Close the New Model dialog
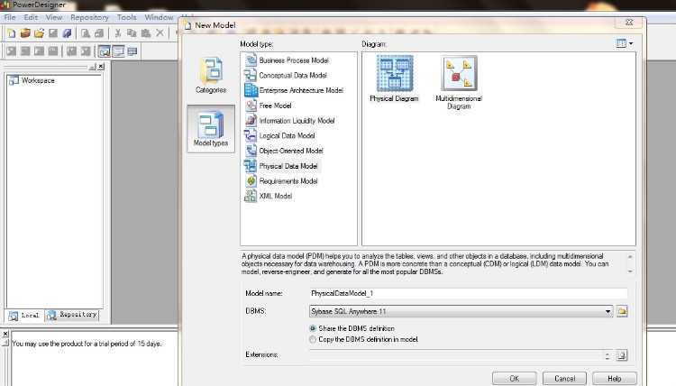The height and width of the screenshot is (386, 676). point(629,22)
